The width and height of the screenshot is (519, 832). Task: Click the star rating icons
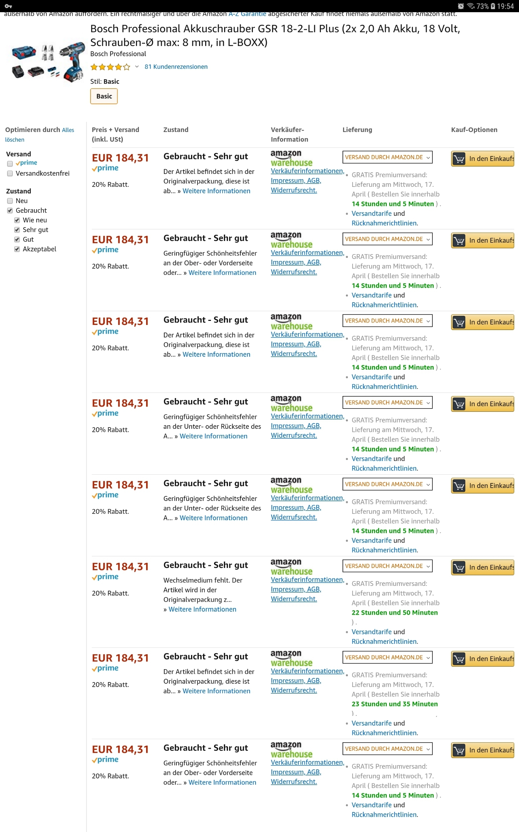tap(110, 67)
